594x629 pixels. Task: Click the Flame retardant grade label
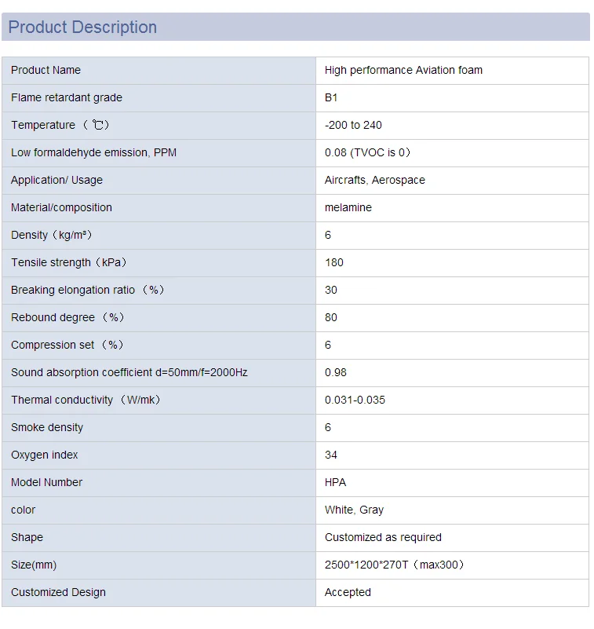tap(67, 97)
